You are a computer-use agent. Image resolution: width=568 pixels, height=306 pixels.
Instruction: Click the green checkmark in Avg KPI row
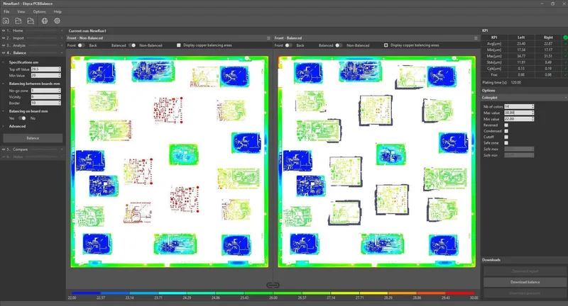pos(565,44)
